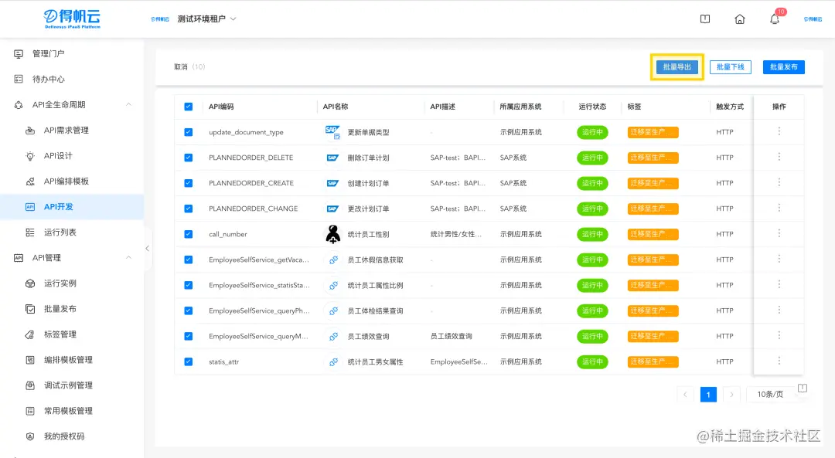Open 编排模板管理 sidebar item

click(x=68, y=360)
